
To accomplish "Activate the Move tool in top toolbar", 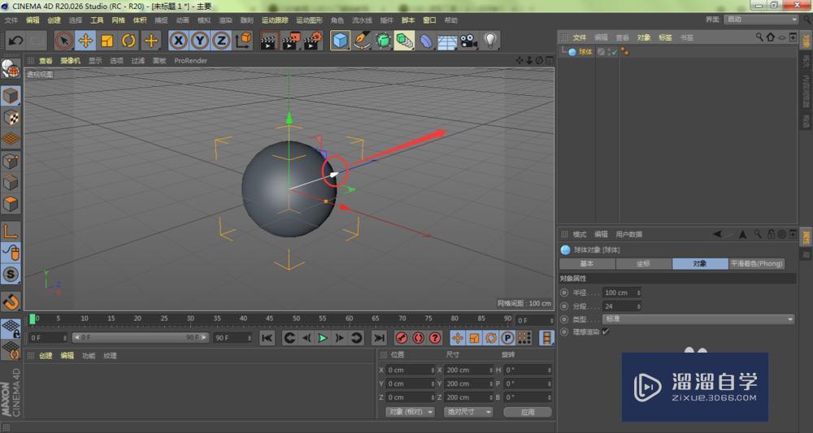I will [85, 41].
